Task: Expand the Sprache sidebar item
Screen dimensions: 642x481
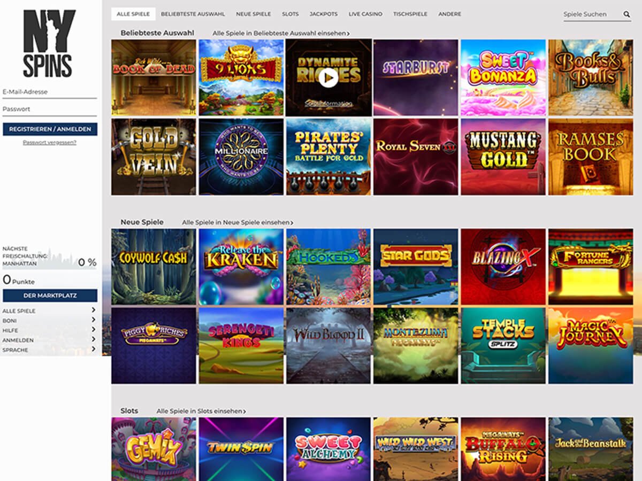Action: [x=49, y=350]
